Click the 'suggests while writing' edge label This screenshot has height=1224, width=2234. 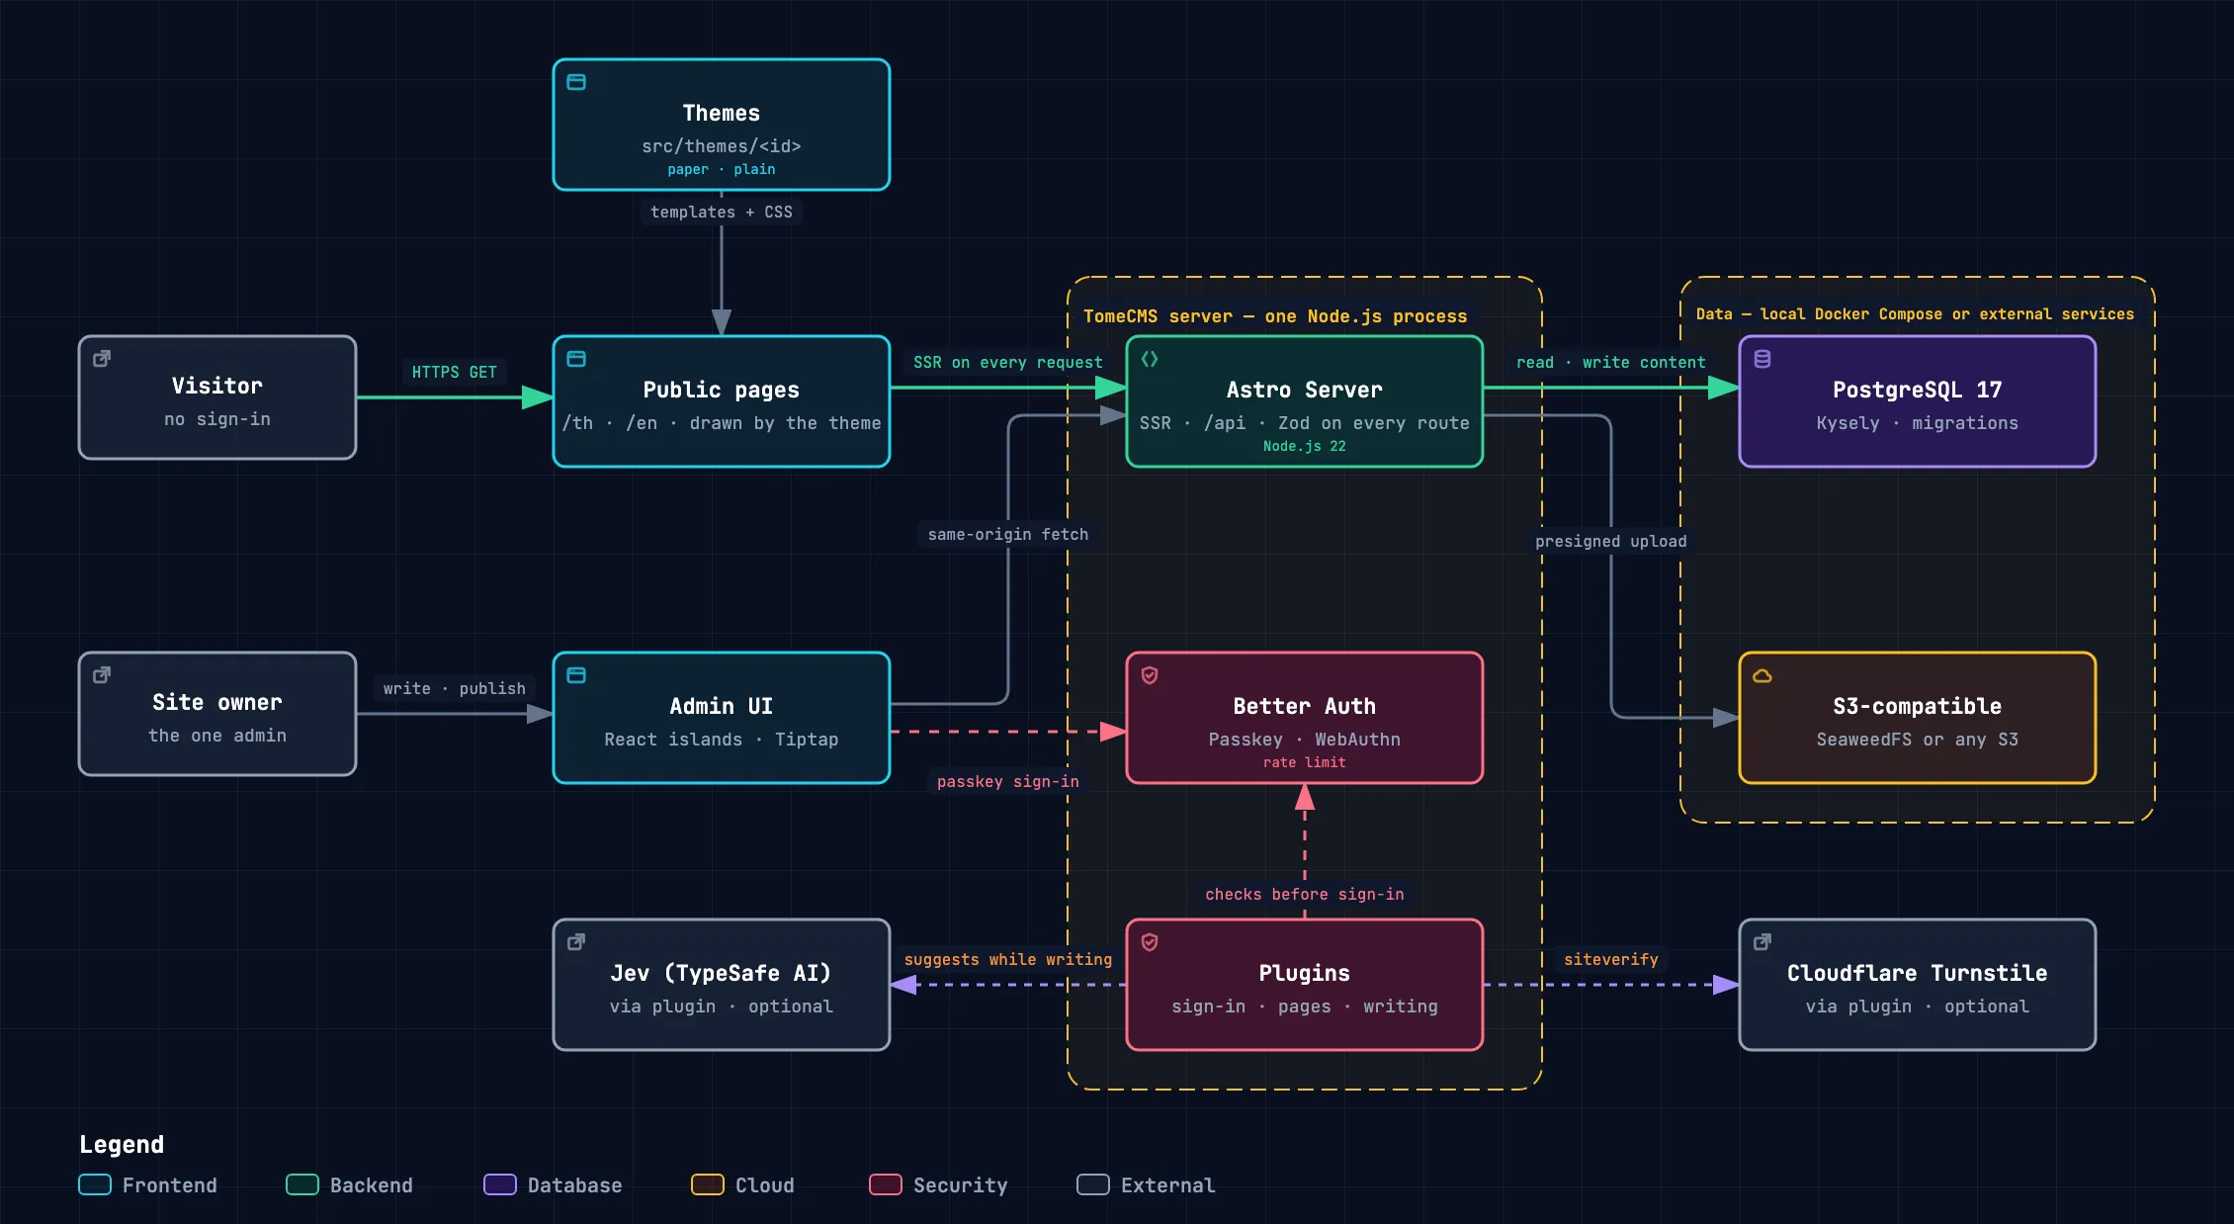pos(1008,959)
